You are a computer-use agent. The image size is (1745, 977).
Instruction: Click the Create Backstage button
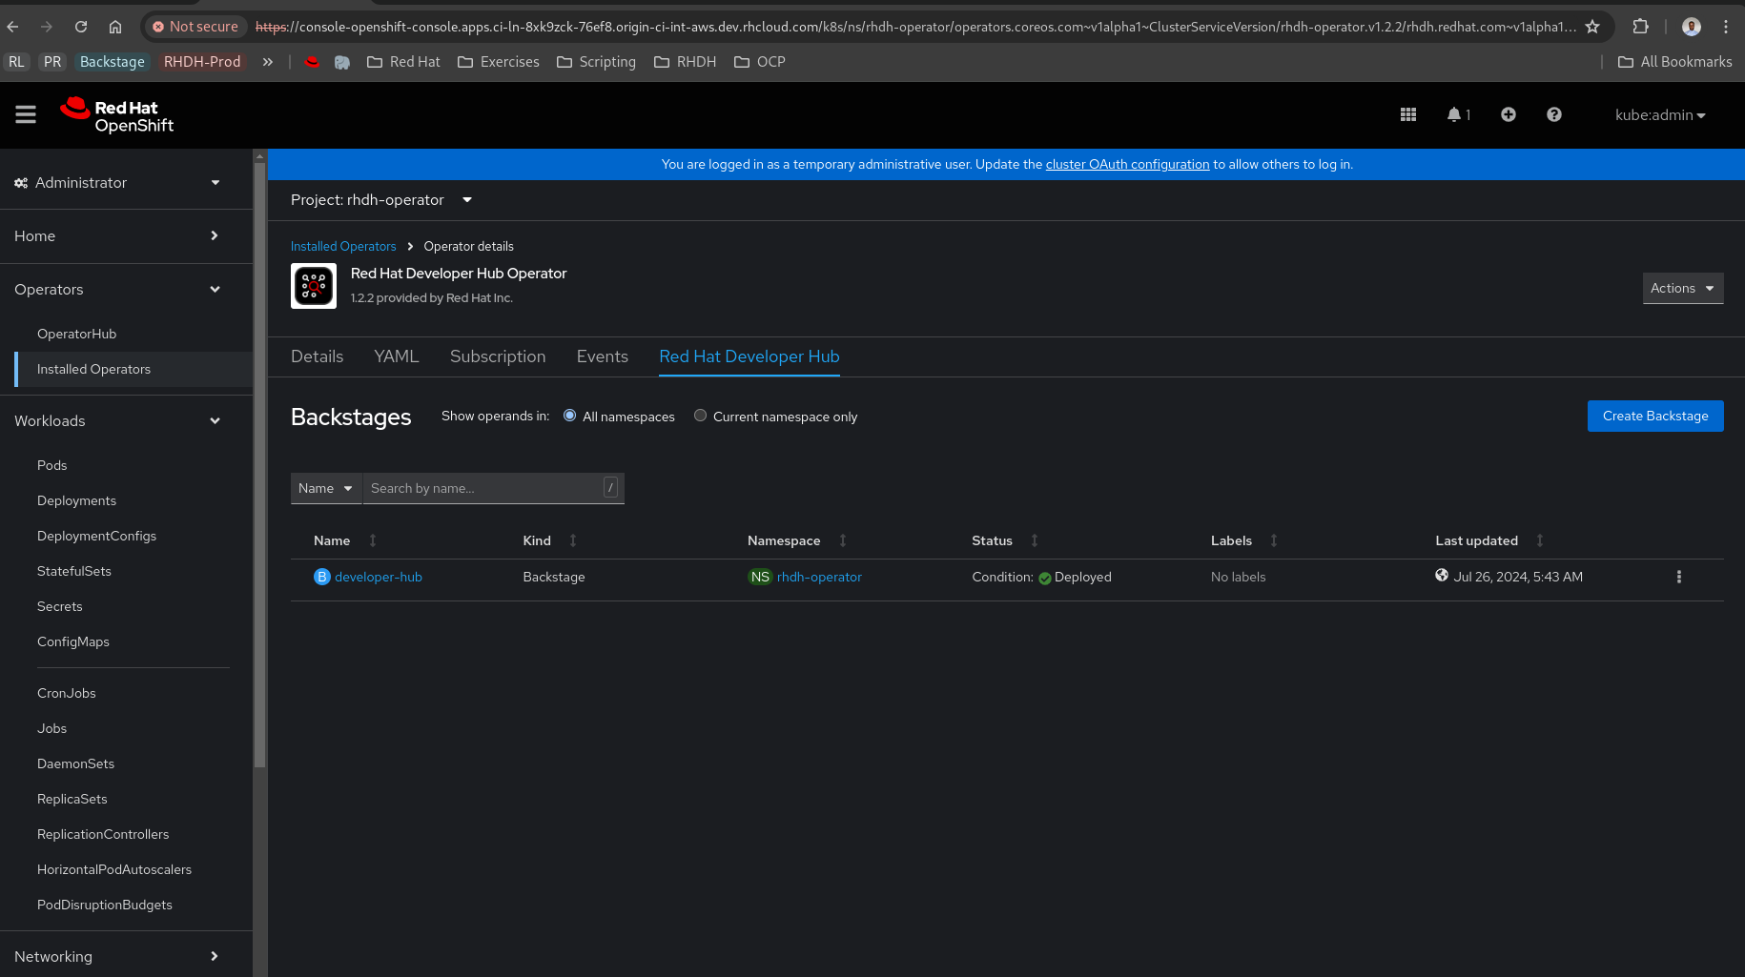[x=1655, y=416]
